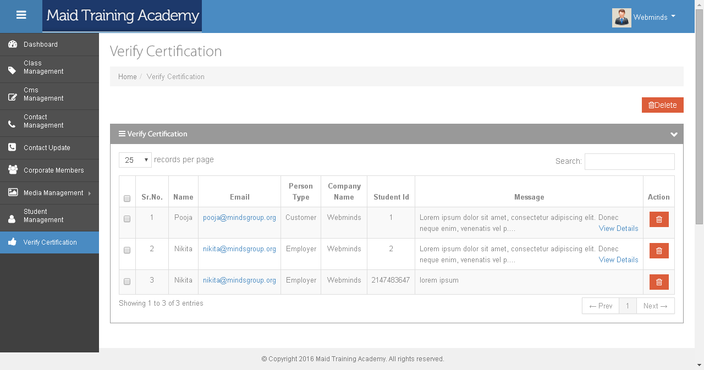
Task: Click the Student Management user icon
Action: pyautogui.click(x=12, y=219)
